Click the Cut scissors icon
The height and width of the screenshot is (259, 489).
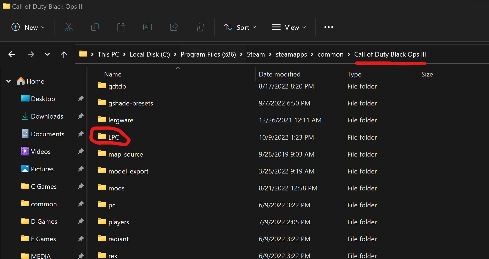69,27
